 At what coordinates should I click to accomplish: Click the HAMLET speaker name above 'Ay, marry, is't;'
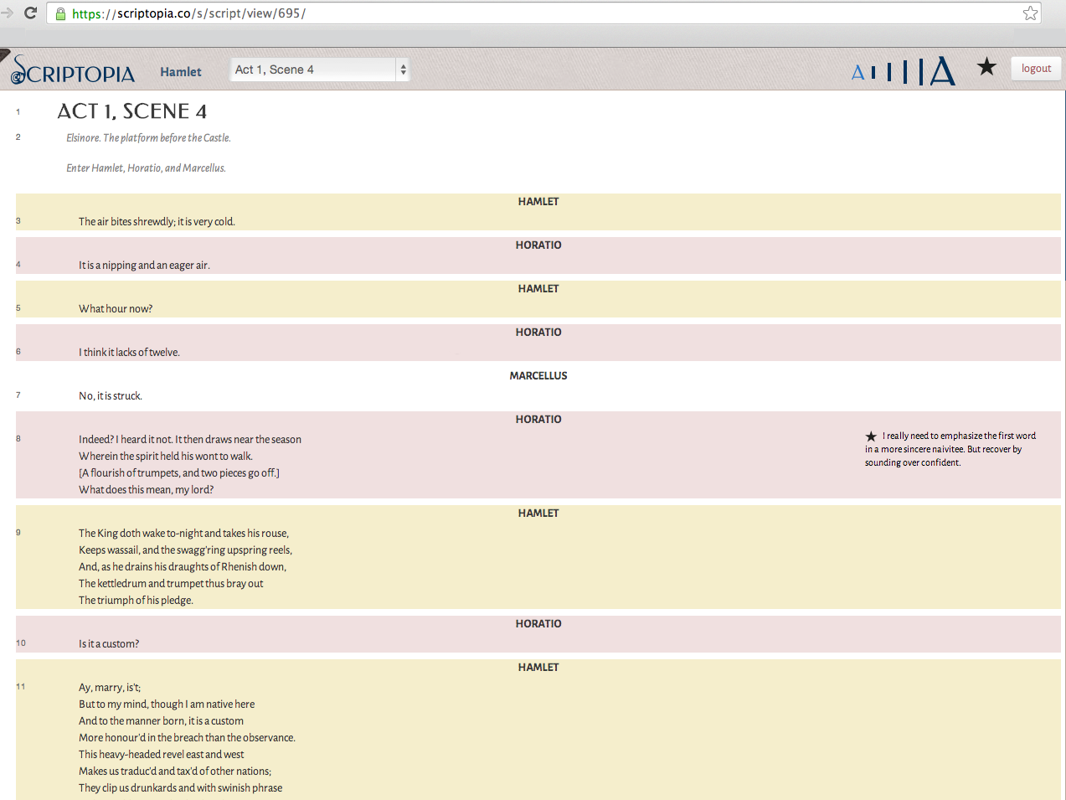pos(538,668)
